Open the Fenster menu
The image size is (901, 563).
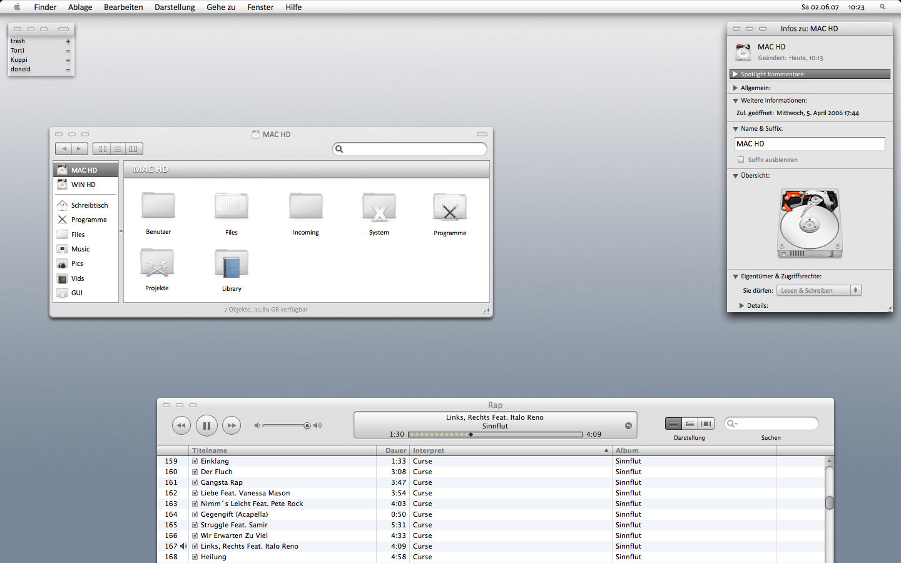[x=260, y=7]
